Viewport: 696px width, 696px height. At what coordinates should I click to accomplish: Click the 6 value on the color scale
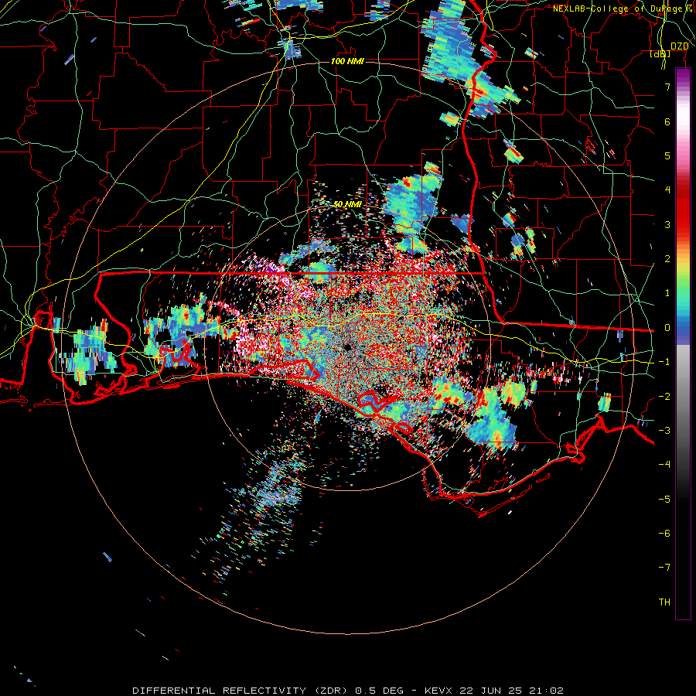click(667, 121)
